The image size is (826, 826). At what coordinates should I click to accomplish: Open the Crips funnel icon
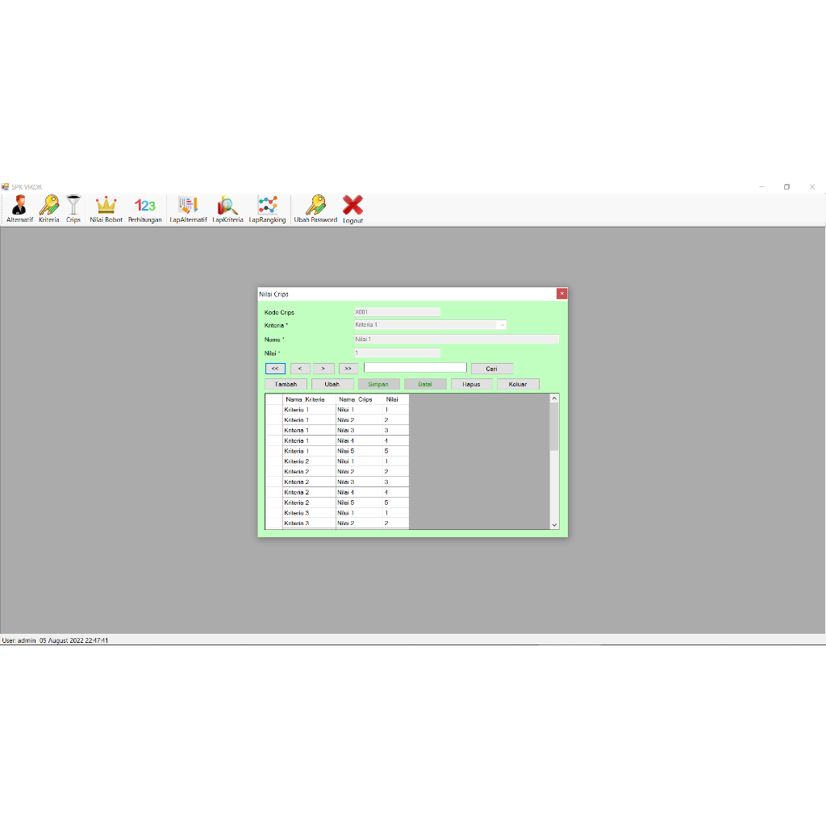pyautogui.click(x=73, y=209)
